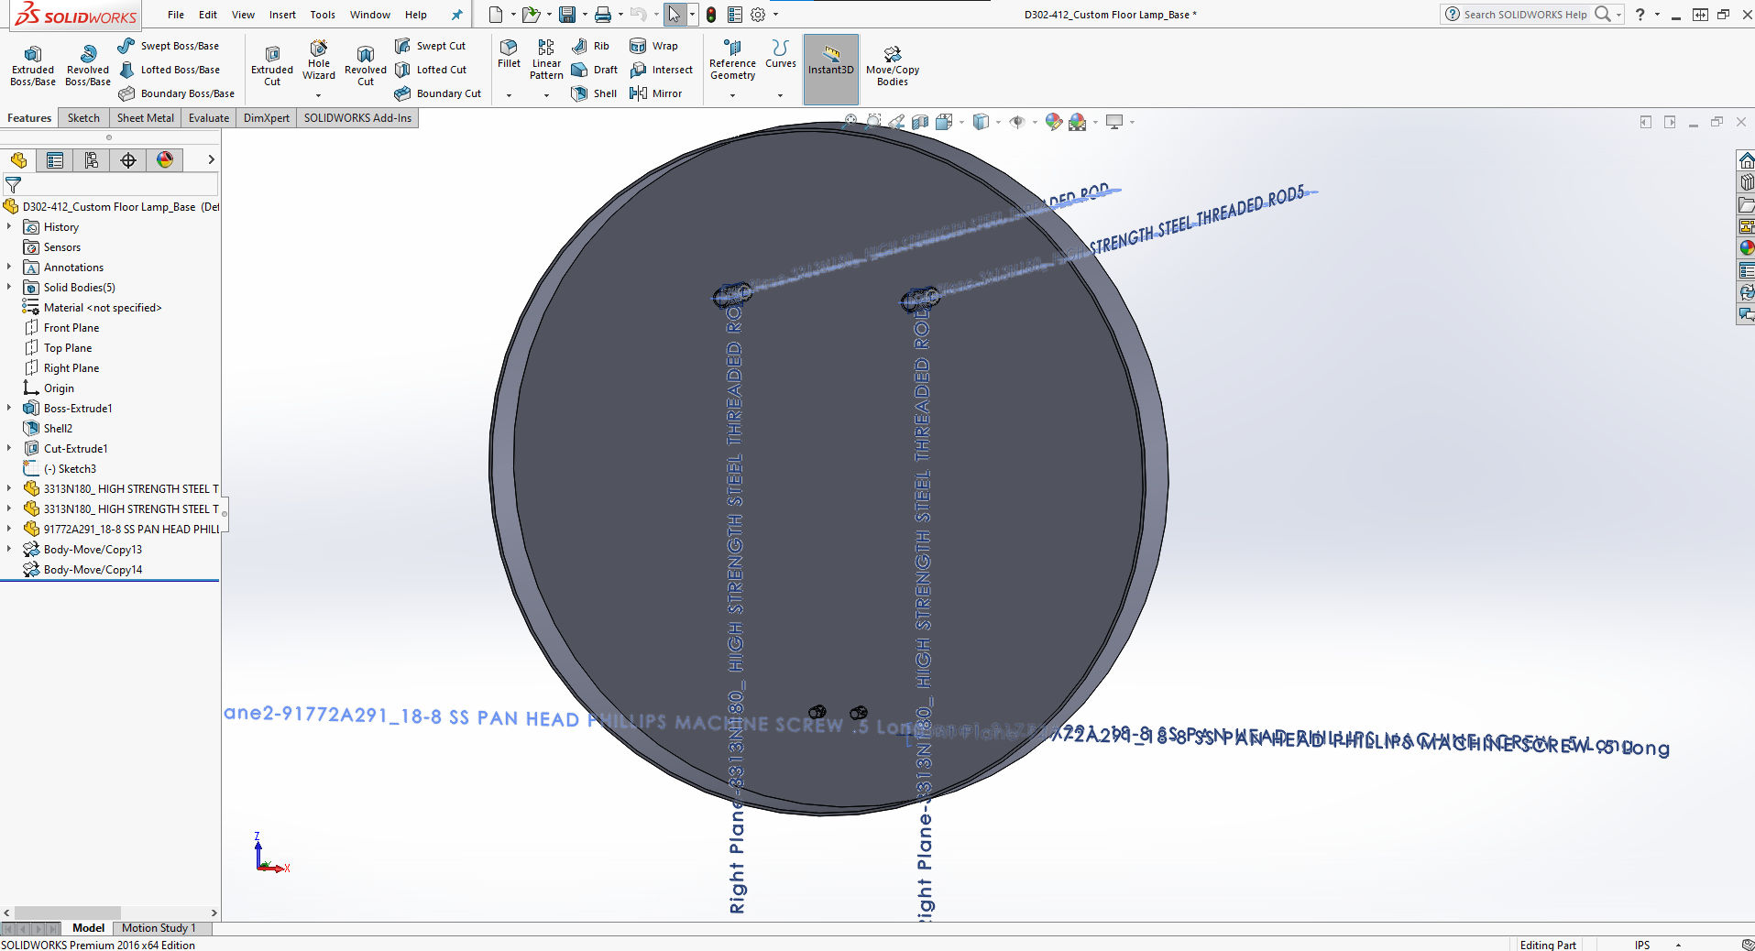This screenshot has width=1755, height=951.
Task: Open SOLIDWORKS Resources home pane
Action: click(x=1747, y=160)
